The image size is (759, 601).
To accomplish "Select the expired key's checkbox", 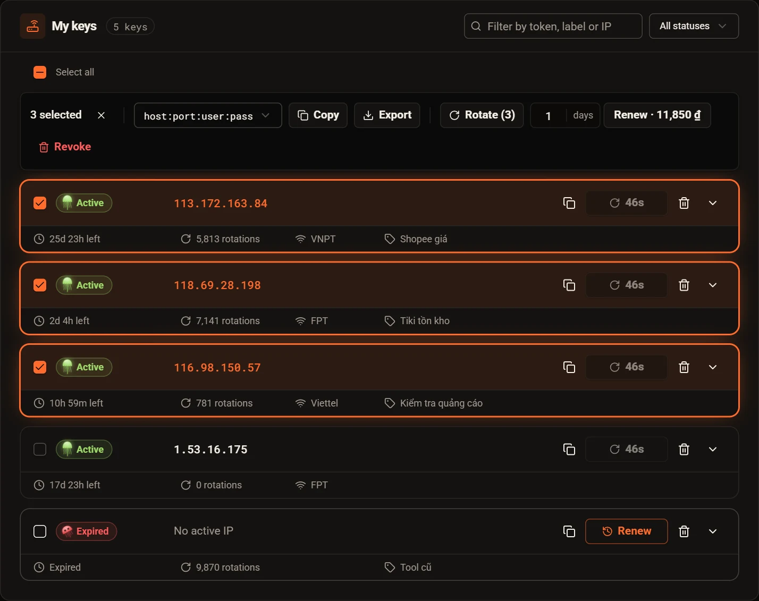I will pos(40,531).
